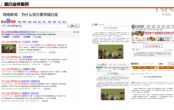Click the yellow search button on 健康资讯 page

[x=161, y=64]
